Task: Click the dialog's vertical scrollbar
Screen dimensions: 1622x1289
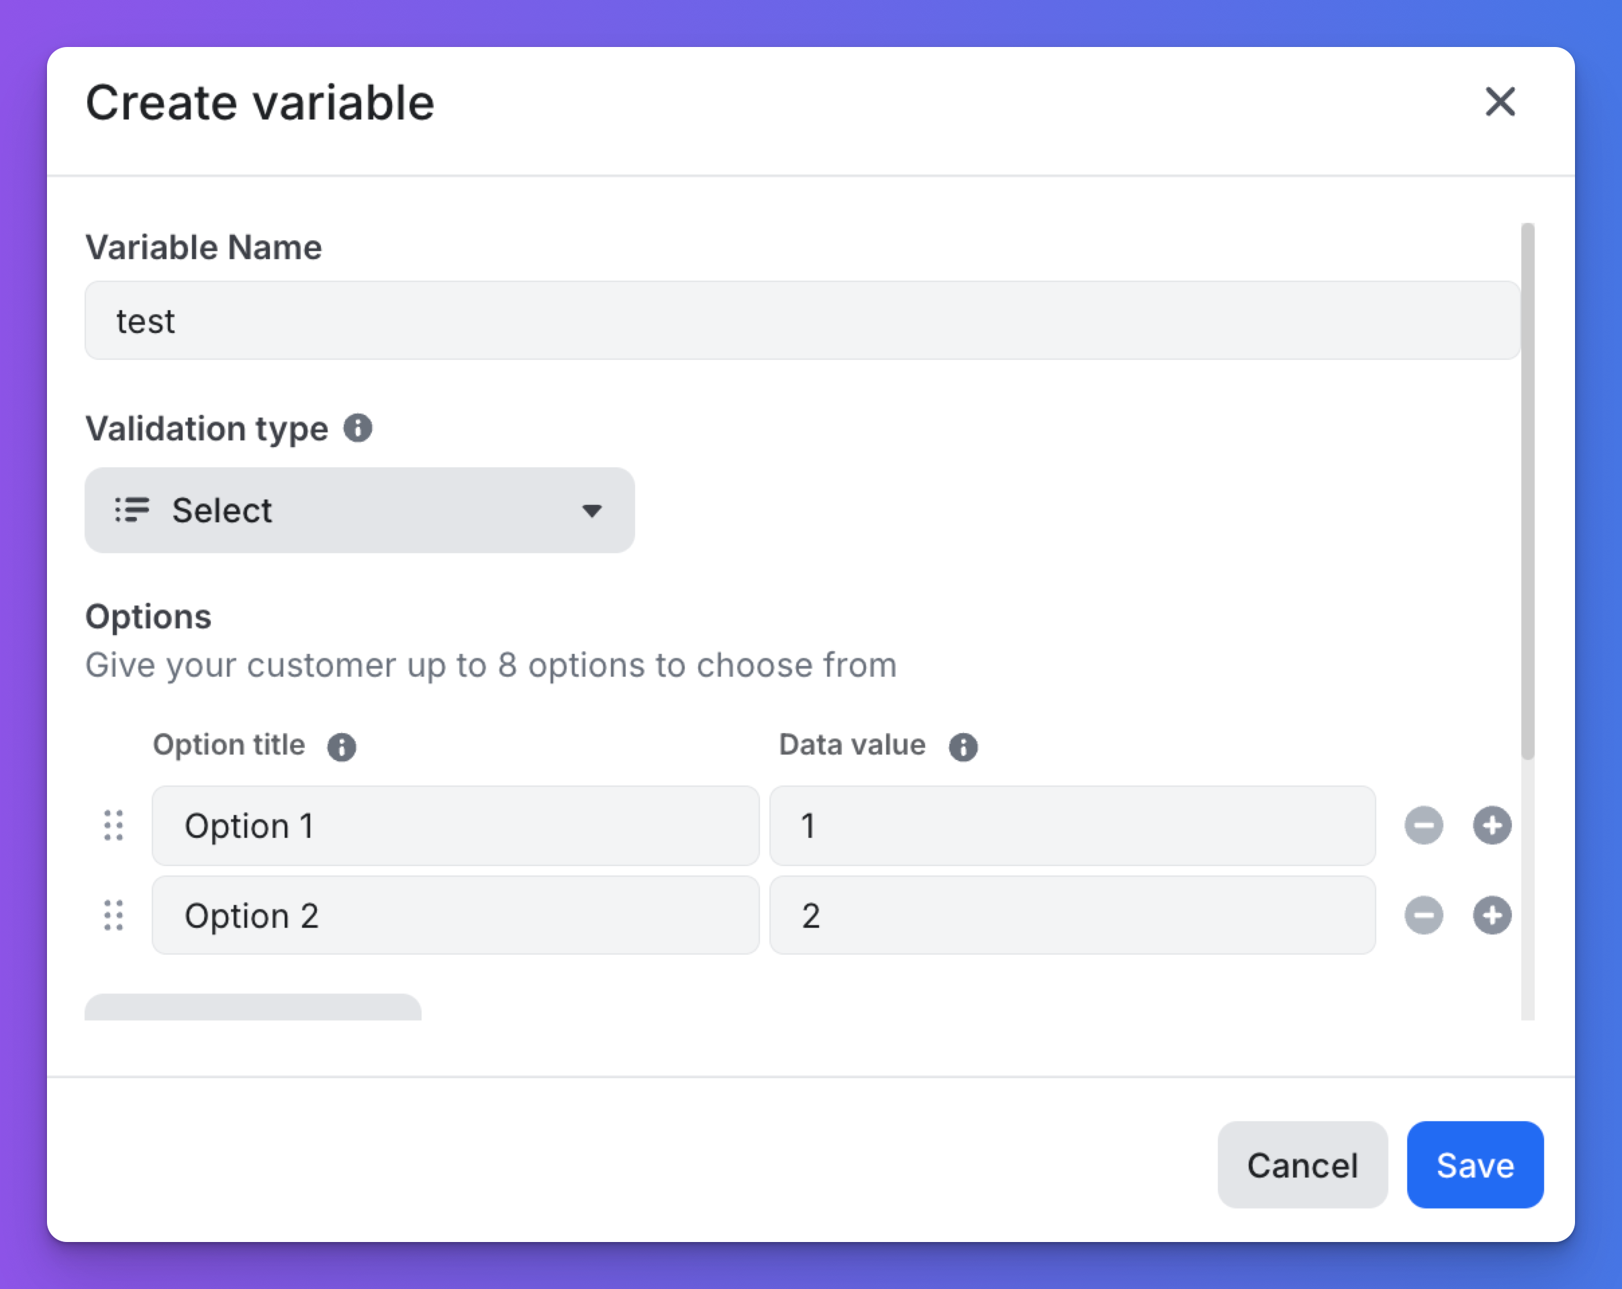Action: 1527,491
